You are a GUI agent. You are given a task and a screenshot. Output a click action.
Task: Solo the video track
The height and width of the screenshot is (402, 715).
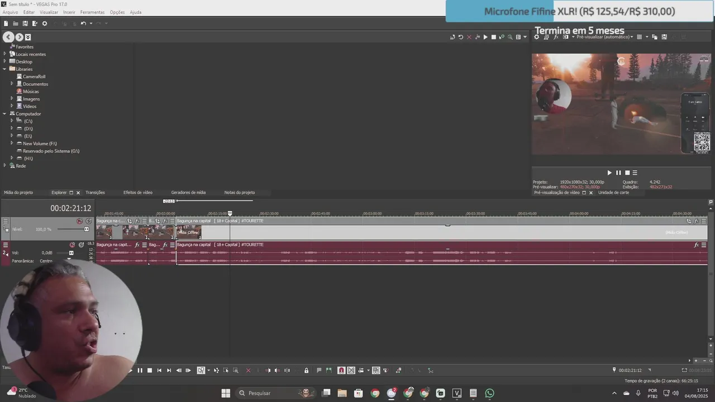coord(88,221)
